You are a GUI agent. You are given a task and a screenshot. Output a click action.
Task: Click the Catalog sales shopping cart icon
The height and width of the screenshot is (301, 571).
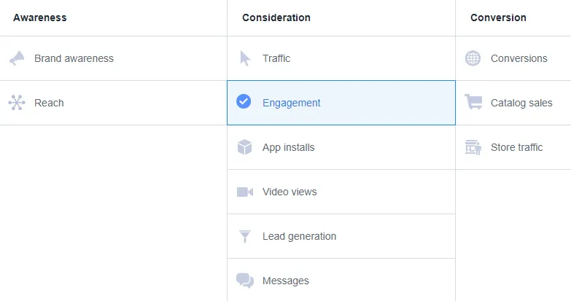tap(473, 103)
